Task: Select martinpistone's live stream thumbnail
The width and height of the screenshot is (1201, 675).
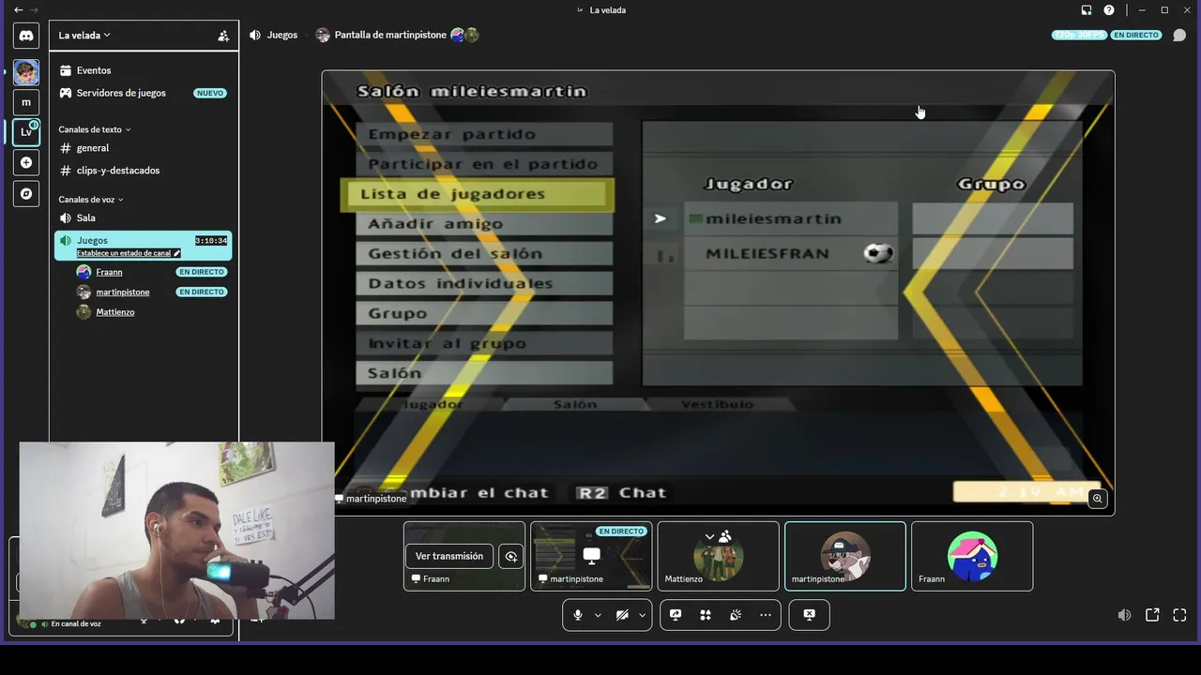Action: pos(591,556)
